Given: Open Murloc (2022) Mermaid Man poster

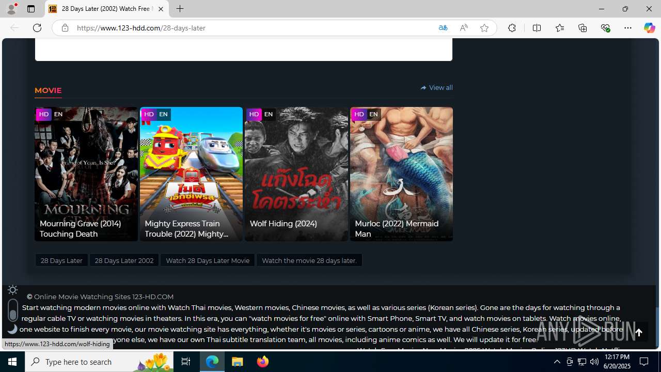Looking at the screenshot, I should pyautogui.click(x=401, y=174).
